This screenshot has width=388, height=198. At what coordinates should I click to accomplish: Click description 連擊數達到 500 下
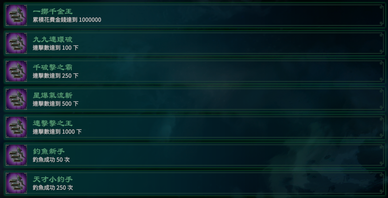point(56,104)
